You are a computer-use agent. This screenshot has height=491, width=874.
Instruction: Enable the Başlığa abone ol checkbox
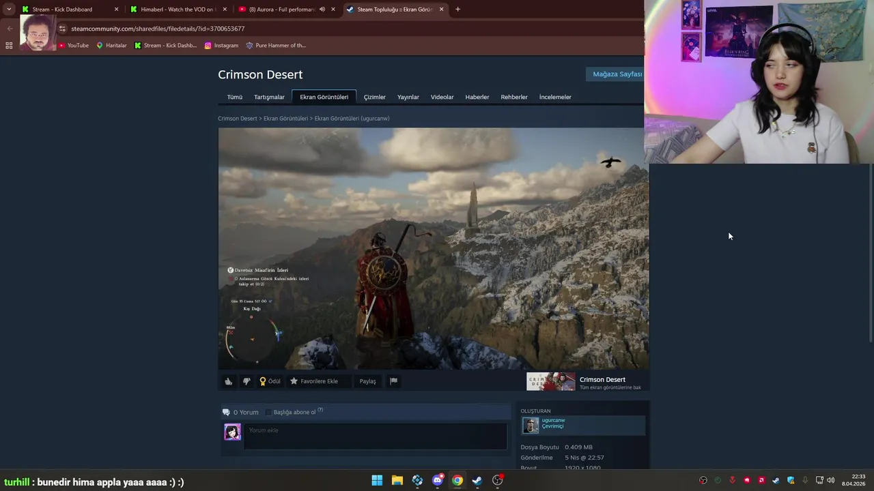click(268, 413)
